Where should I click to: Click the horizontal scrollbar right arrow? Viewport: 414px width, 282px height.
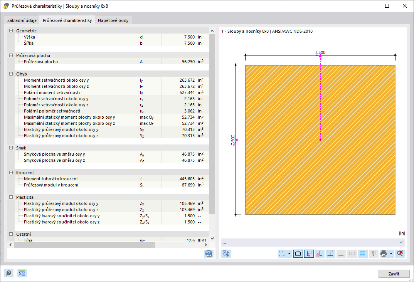pos(206,245)
